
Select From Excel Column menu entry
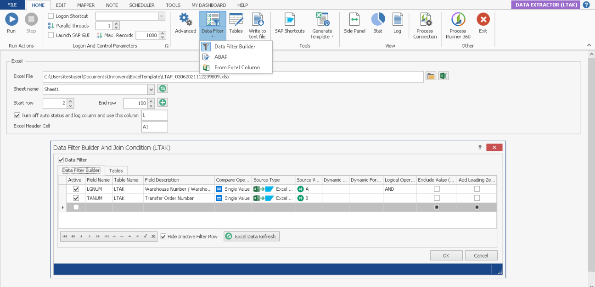[x=237, y=67]
